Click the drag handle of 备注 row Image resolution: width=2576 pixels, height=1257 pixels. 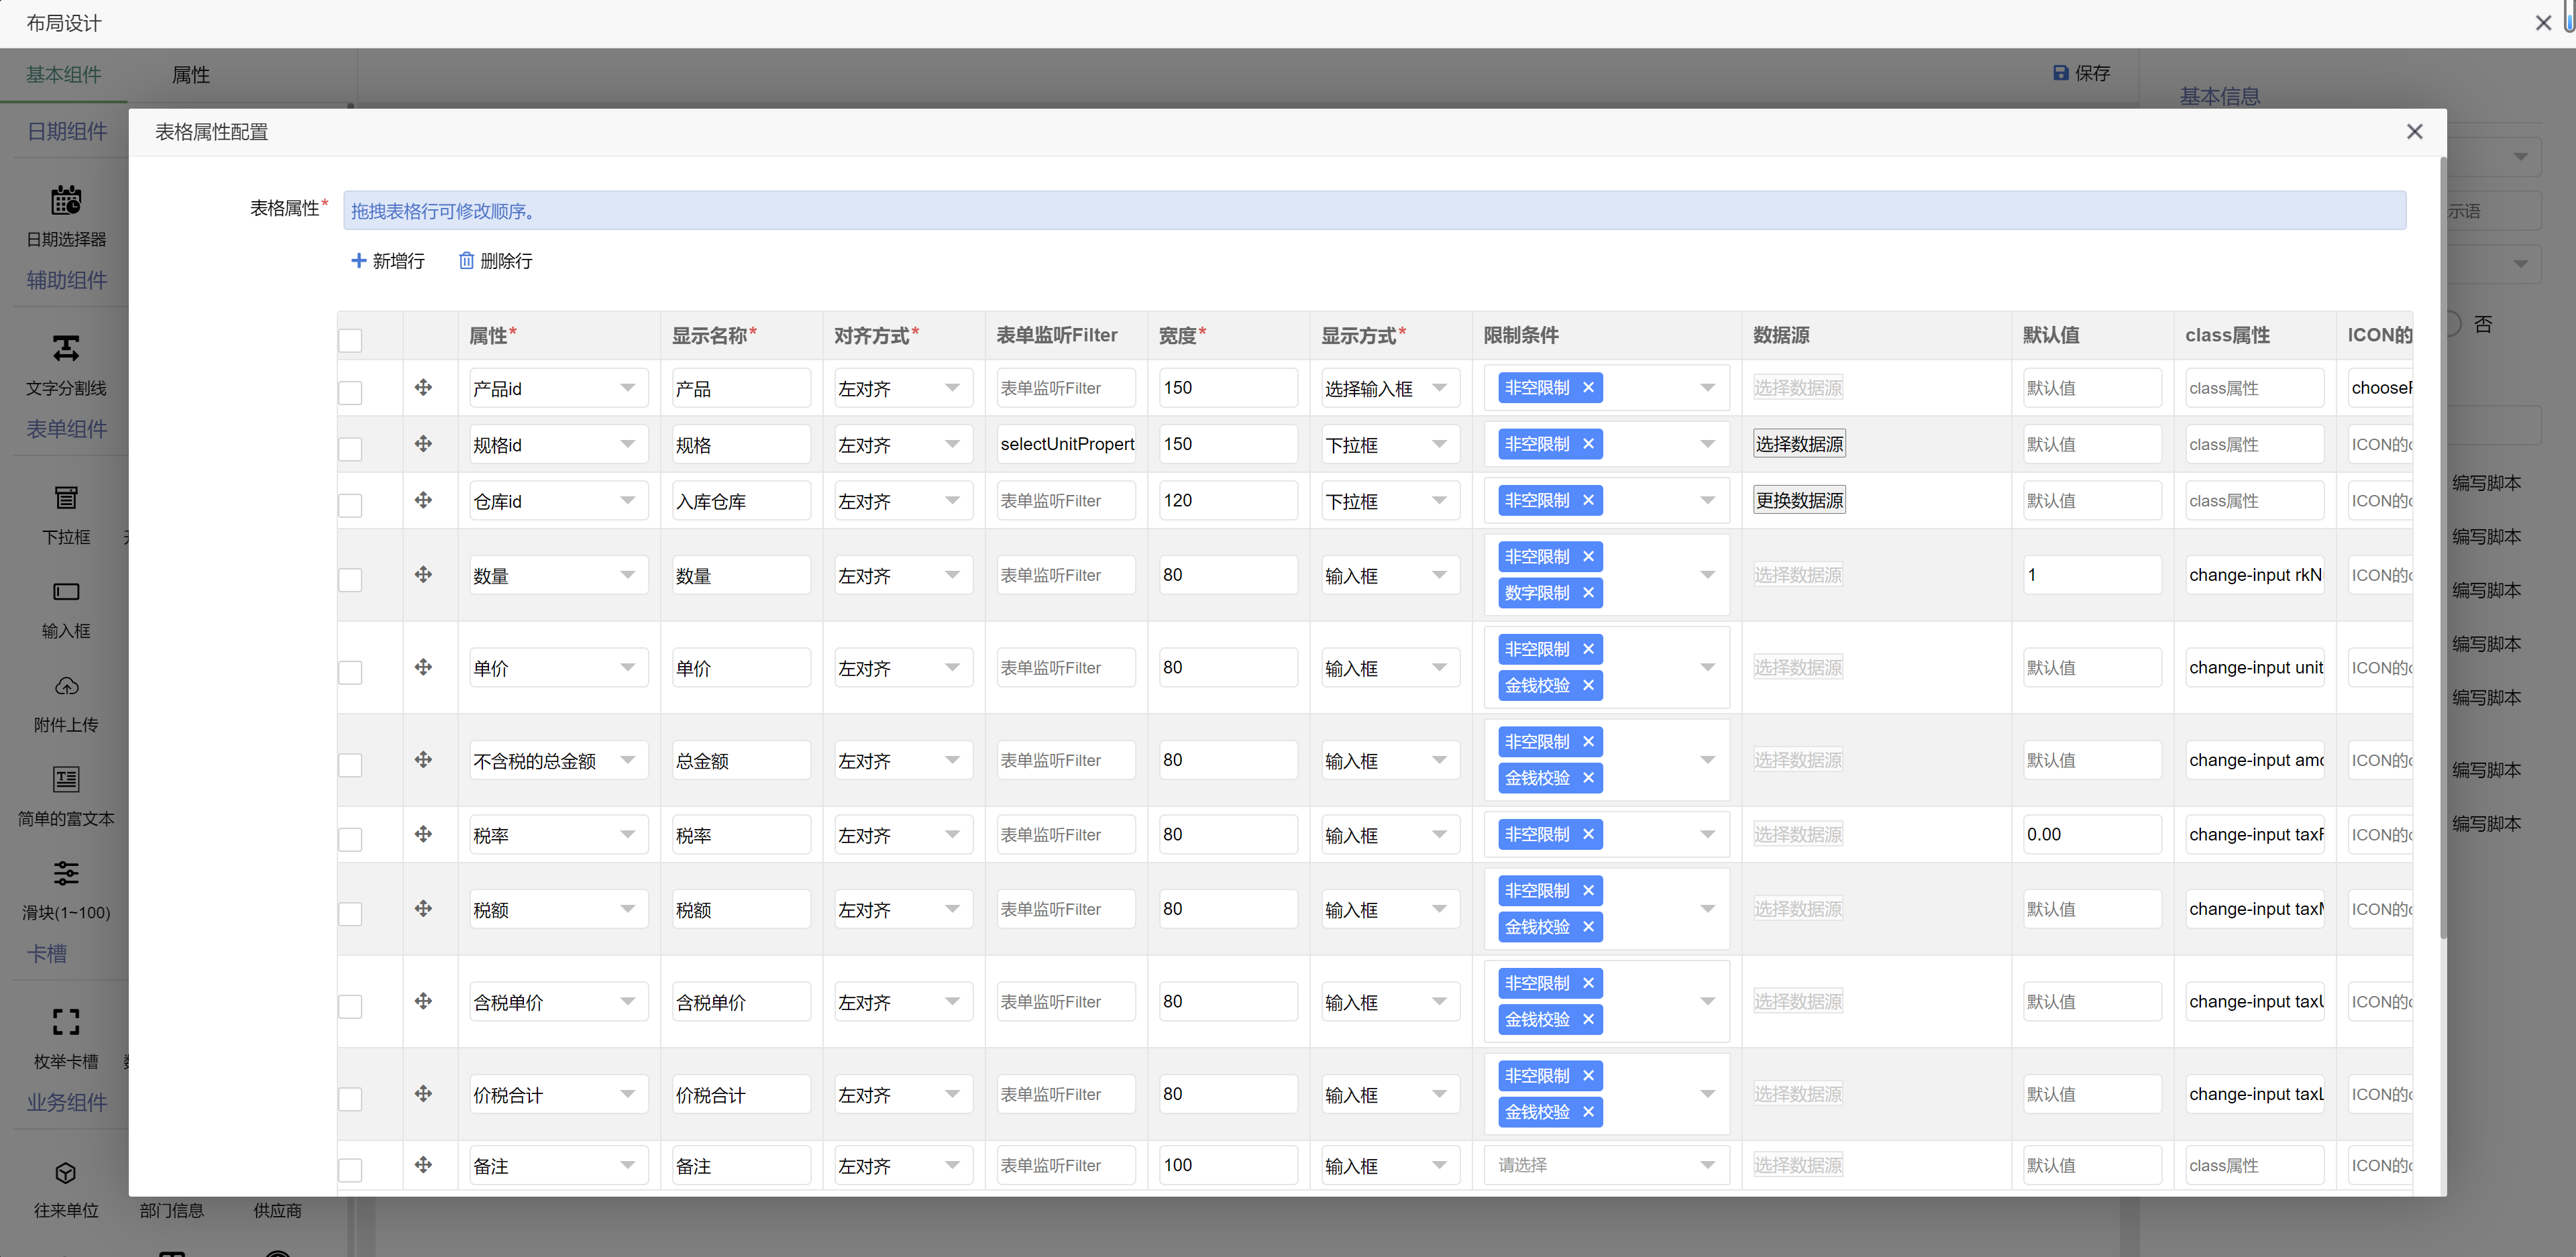point(423,1165)
